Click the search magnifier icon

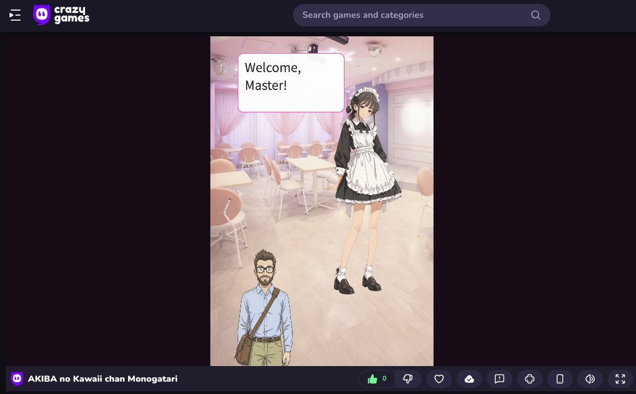[535, 15]
